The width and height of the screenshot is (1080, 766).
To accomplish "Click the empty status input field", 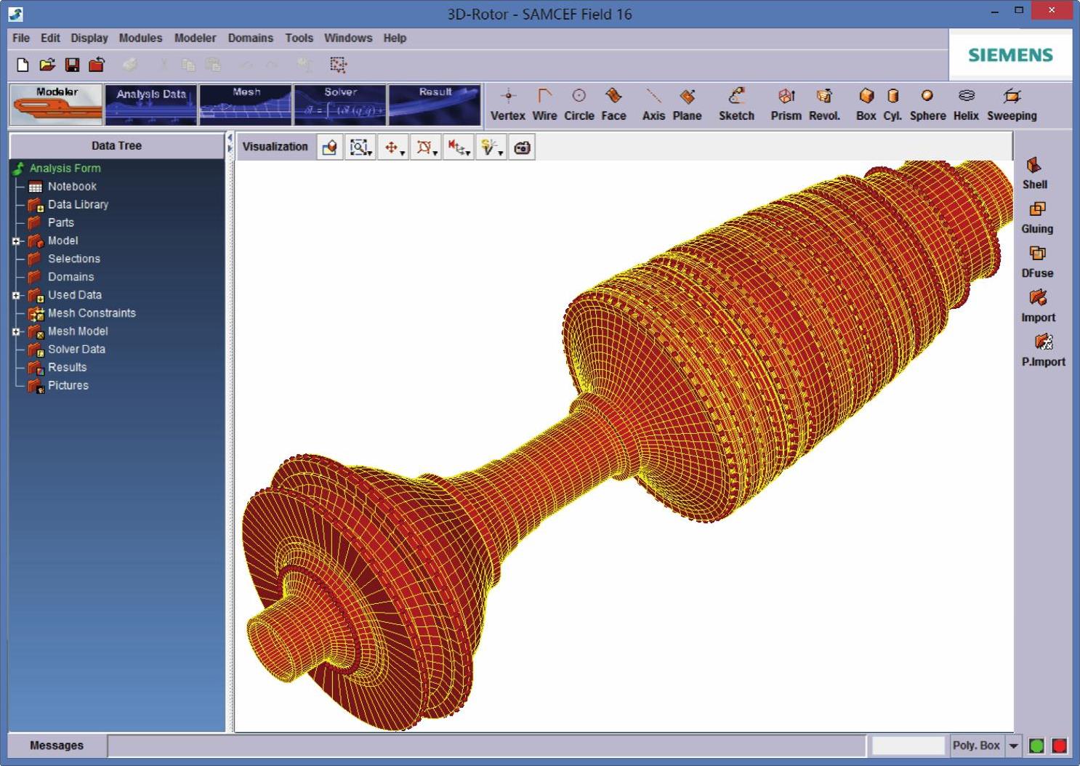I will click(908, 746).
